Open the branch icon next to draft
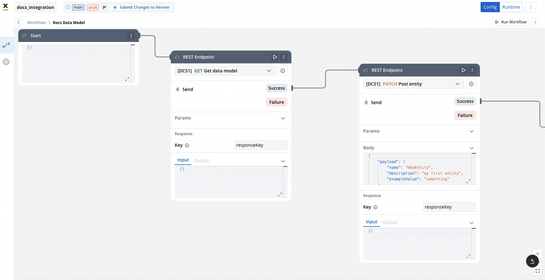The height and width of the screenshot is (280, 545). pyautogui.click(x=105, y=7)
